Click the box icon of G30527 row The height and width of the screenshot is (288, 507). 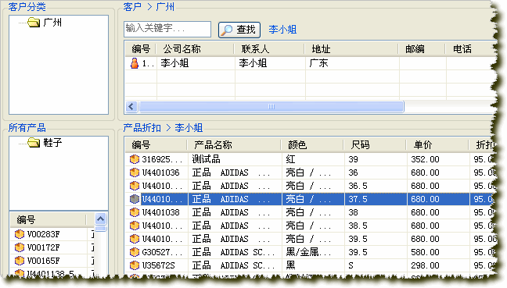click(x=135, y=252)
